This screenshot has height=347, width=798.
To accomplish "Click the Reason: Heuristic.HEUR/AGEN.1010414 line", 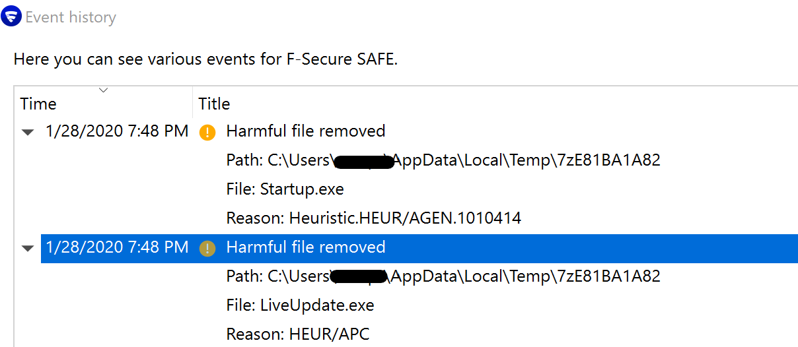I will (373, 218).
